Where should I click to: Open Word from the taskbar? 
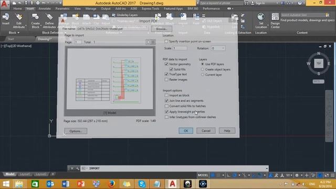click(66, 184)
